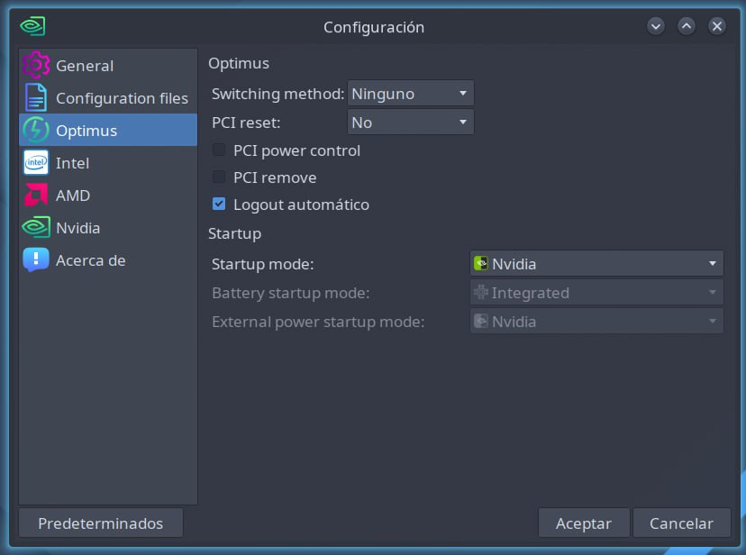
Task: Click the AMD logo icon
Action: 36,195
